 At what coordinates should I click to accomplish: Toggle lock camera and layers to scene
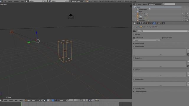coord(82,100)
